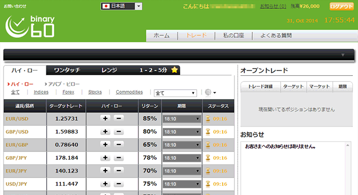
Task: Click the 全て filter link
Action: point(15,92)
